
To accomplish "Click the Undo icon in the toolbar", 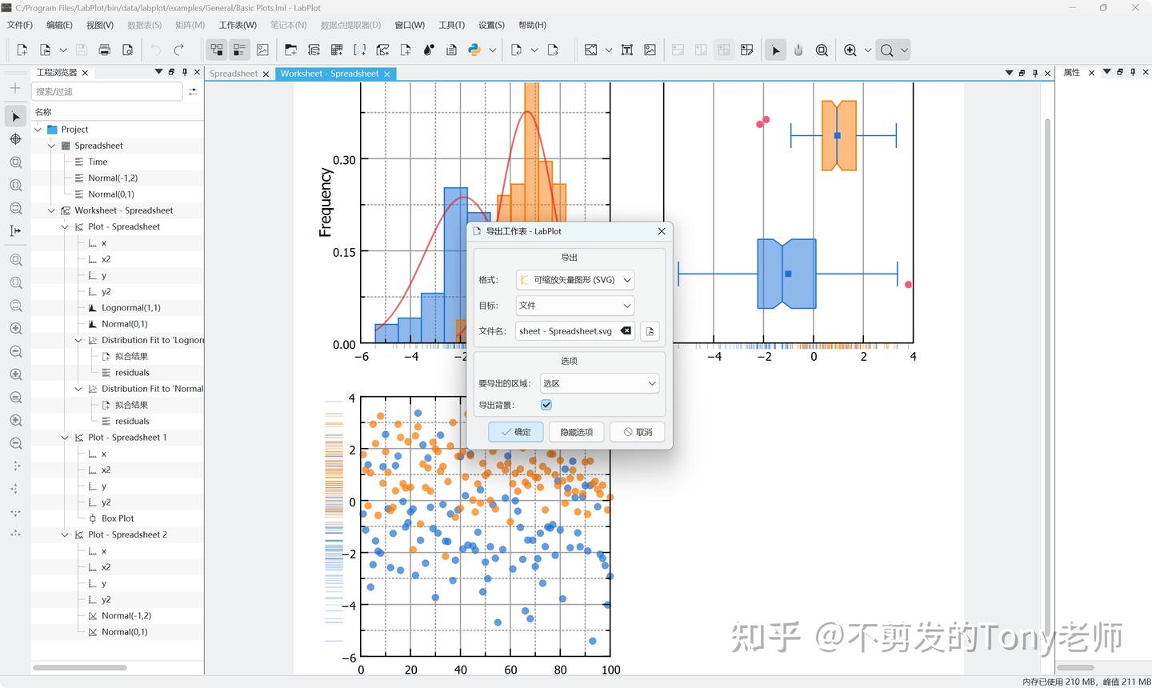I will pyautogui.click(x=154, y=50).
